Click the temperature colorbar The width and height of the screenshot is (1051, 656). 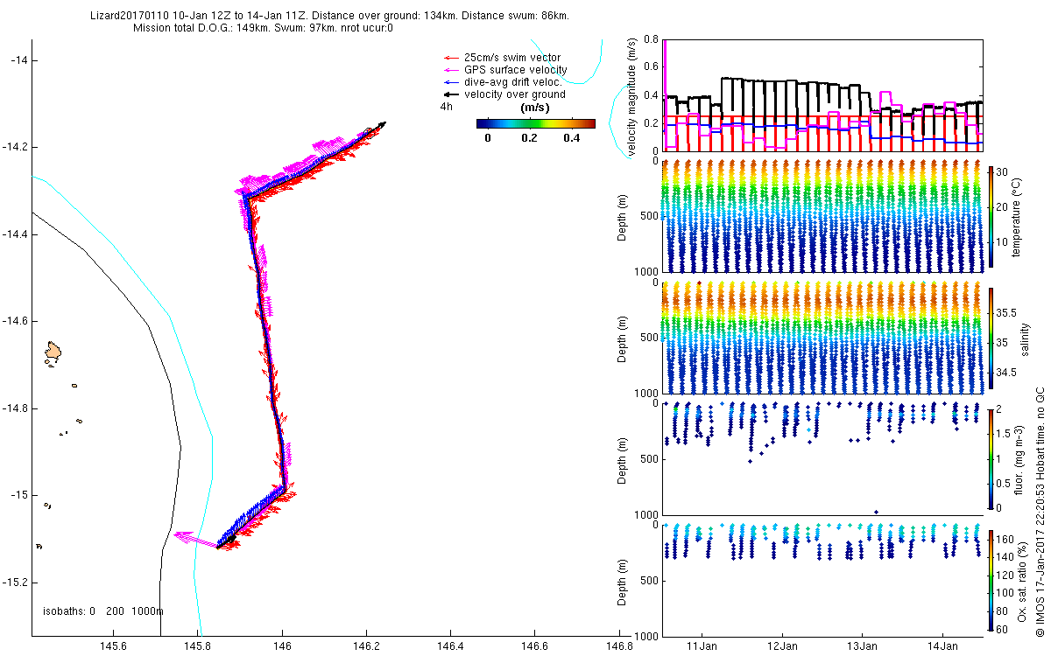click(991, 216)
